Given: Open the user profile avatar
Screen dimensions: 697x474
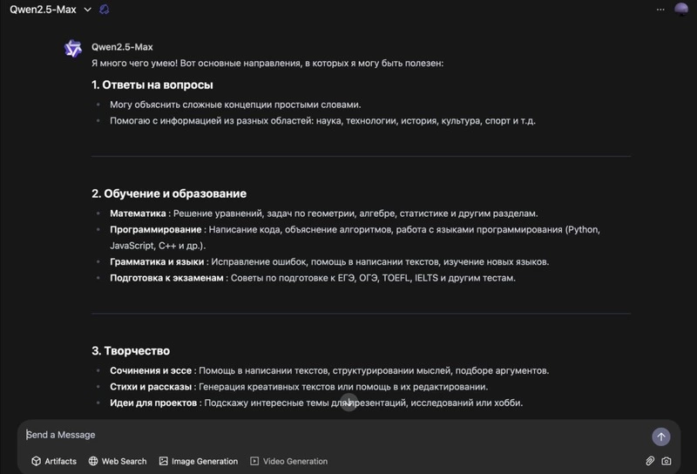Looking at the screenshot, I should (682, 10).
